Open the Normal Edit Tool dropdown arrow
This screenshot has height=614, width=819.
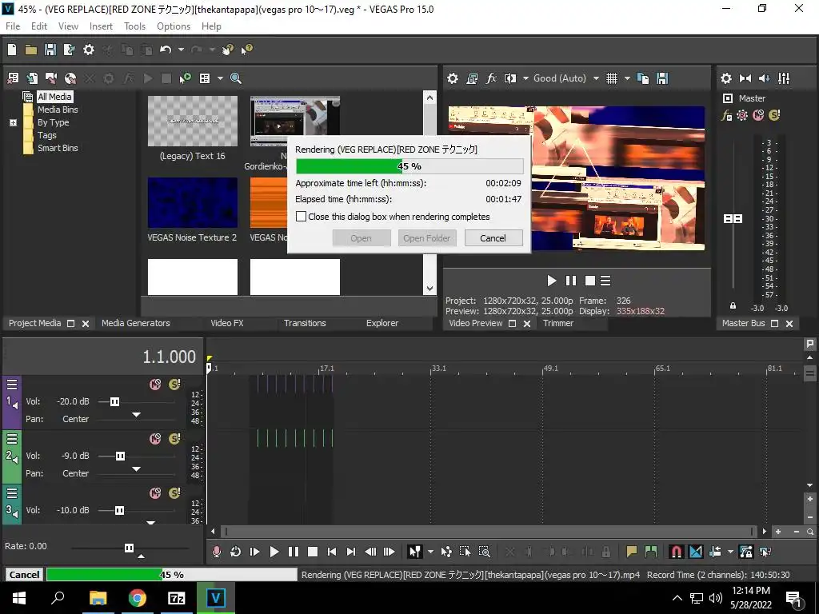coord(430,552)
